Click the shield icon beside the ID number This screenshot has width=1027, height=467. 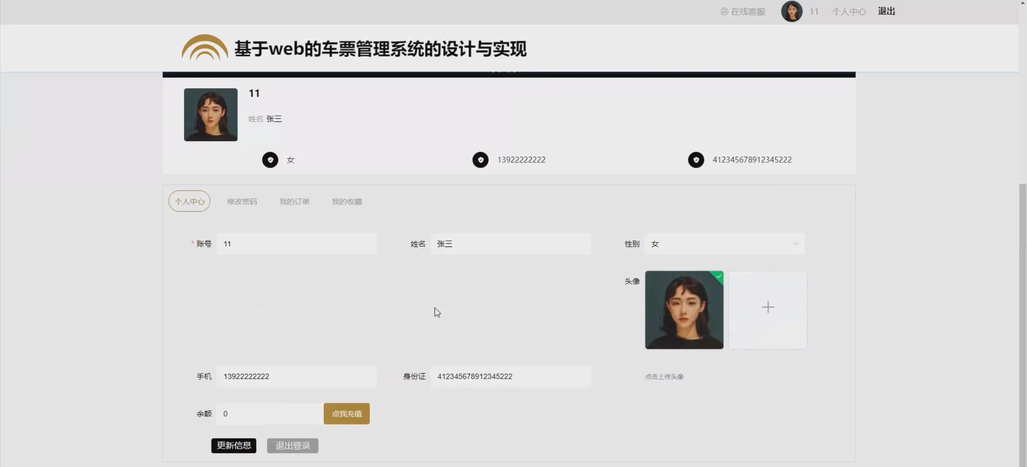pyautogui.click(x=697, y=160)
